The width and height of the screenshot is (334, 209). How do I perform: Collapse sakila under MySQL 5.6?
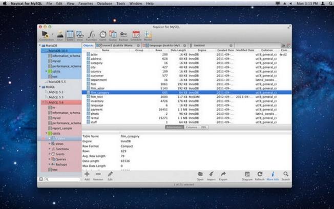[46, 133]
